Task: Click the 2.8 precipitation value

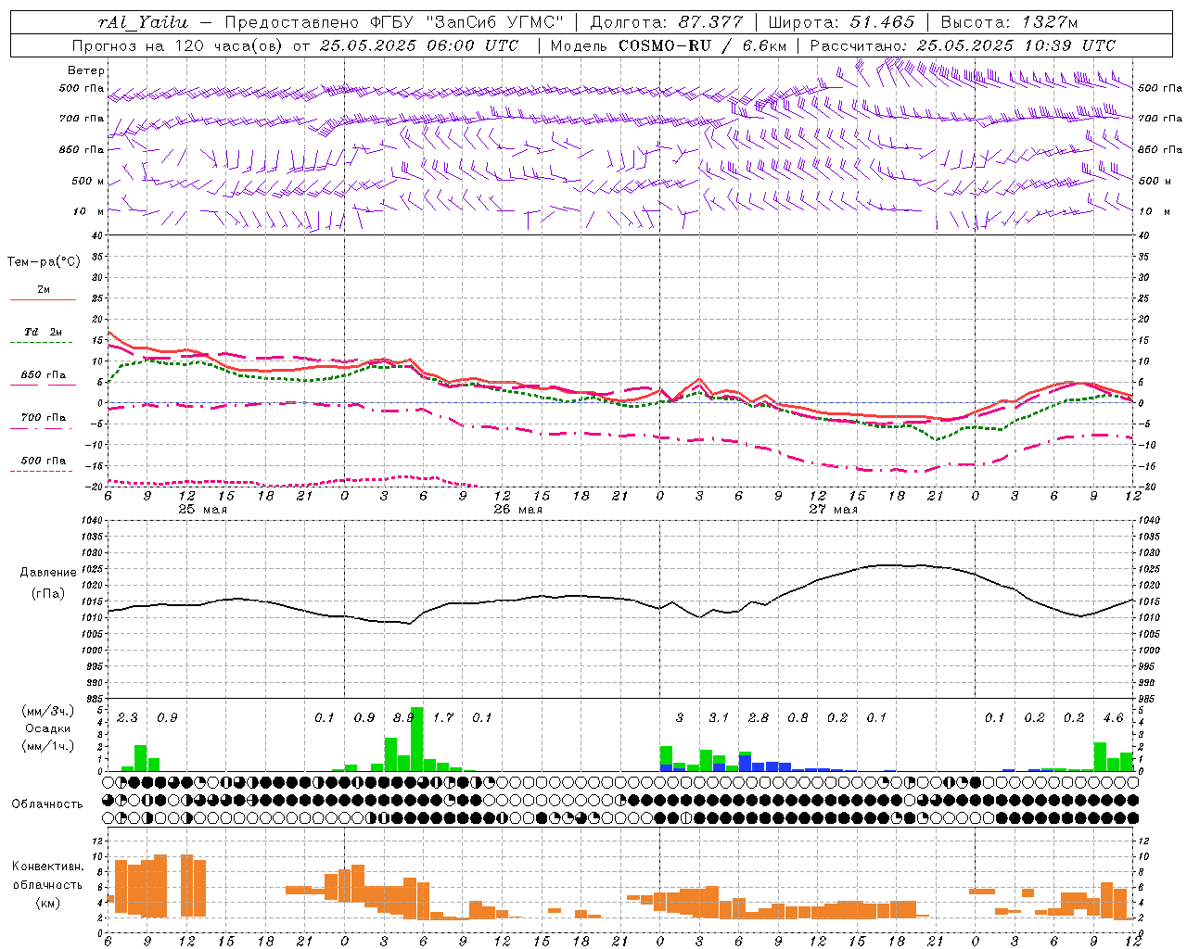Action: (x=759, y=717)
